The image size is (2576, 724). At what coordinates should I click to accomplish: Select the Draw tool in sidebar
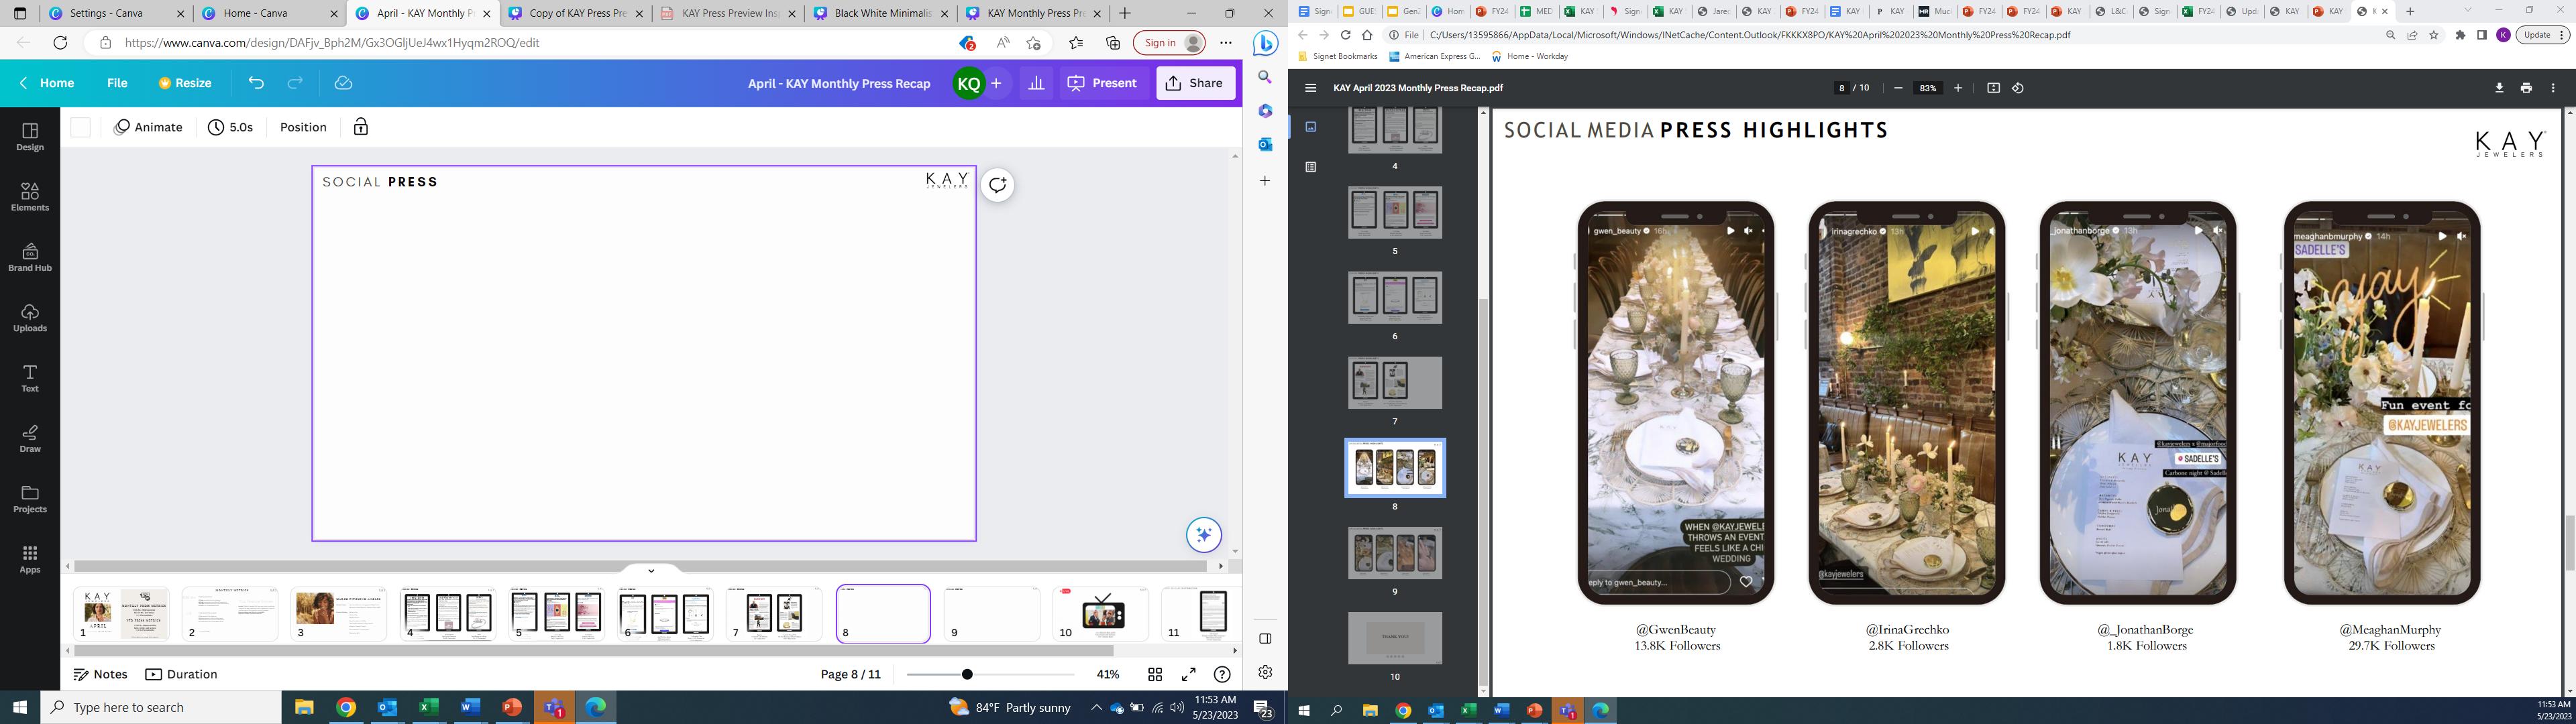point(29,438)
